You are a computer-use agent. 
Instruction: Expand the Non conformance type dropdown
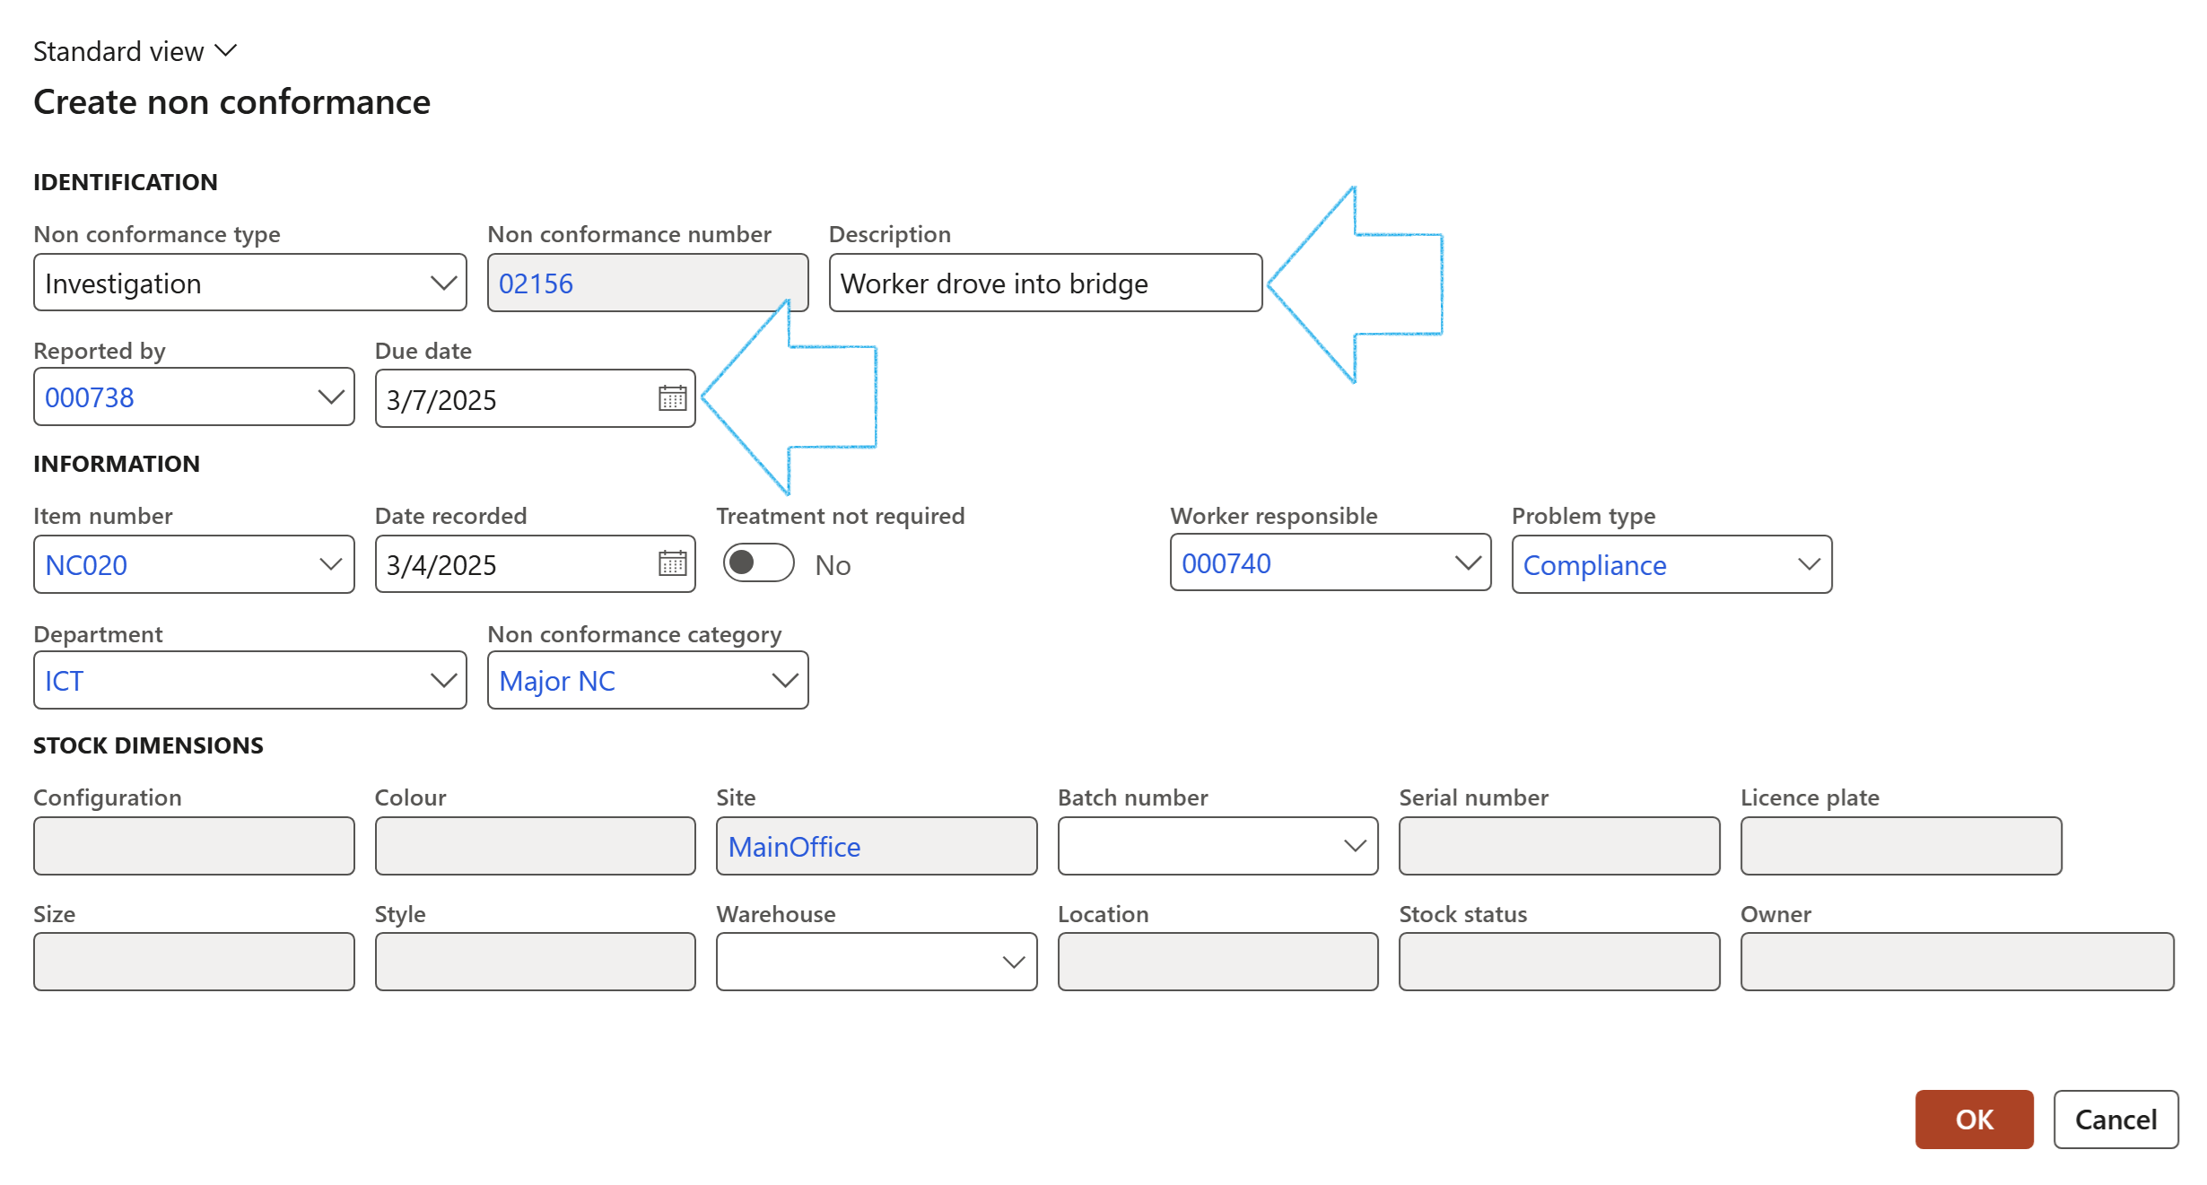(443, 283)
